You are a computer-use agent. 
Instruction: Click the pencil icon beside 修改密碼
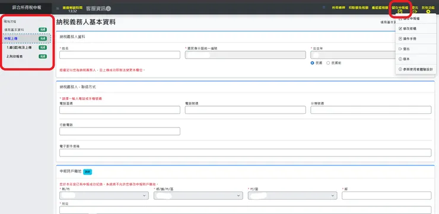[x=400, y=28]
